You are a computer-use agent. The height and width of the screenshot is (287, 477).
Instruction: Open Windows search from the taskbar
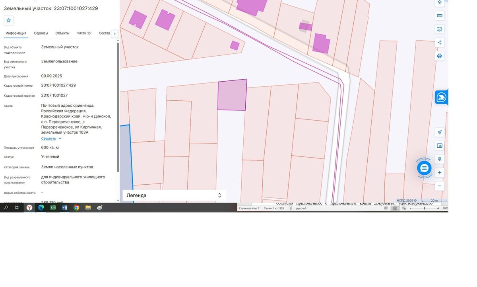point(6,207)
